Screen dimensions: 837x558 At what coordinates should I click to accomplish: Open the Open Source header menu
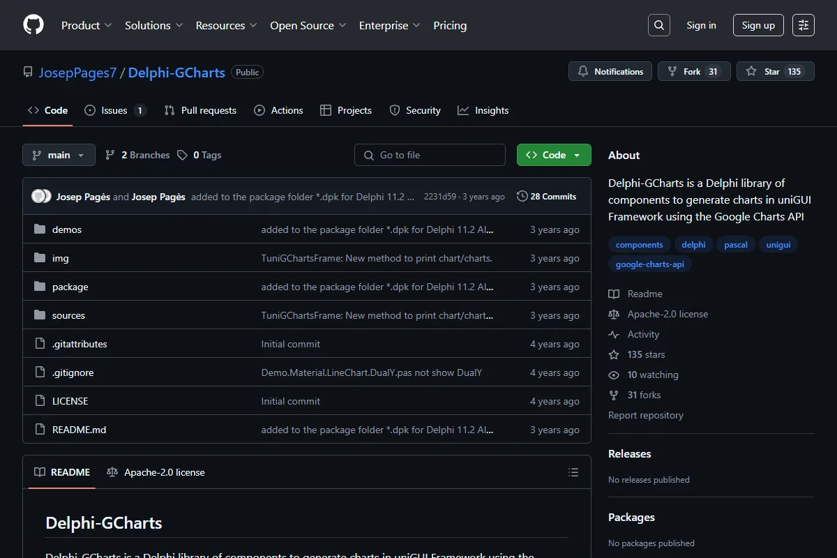(x=308, y=25)
